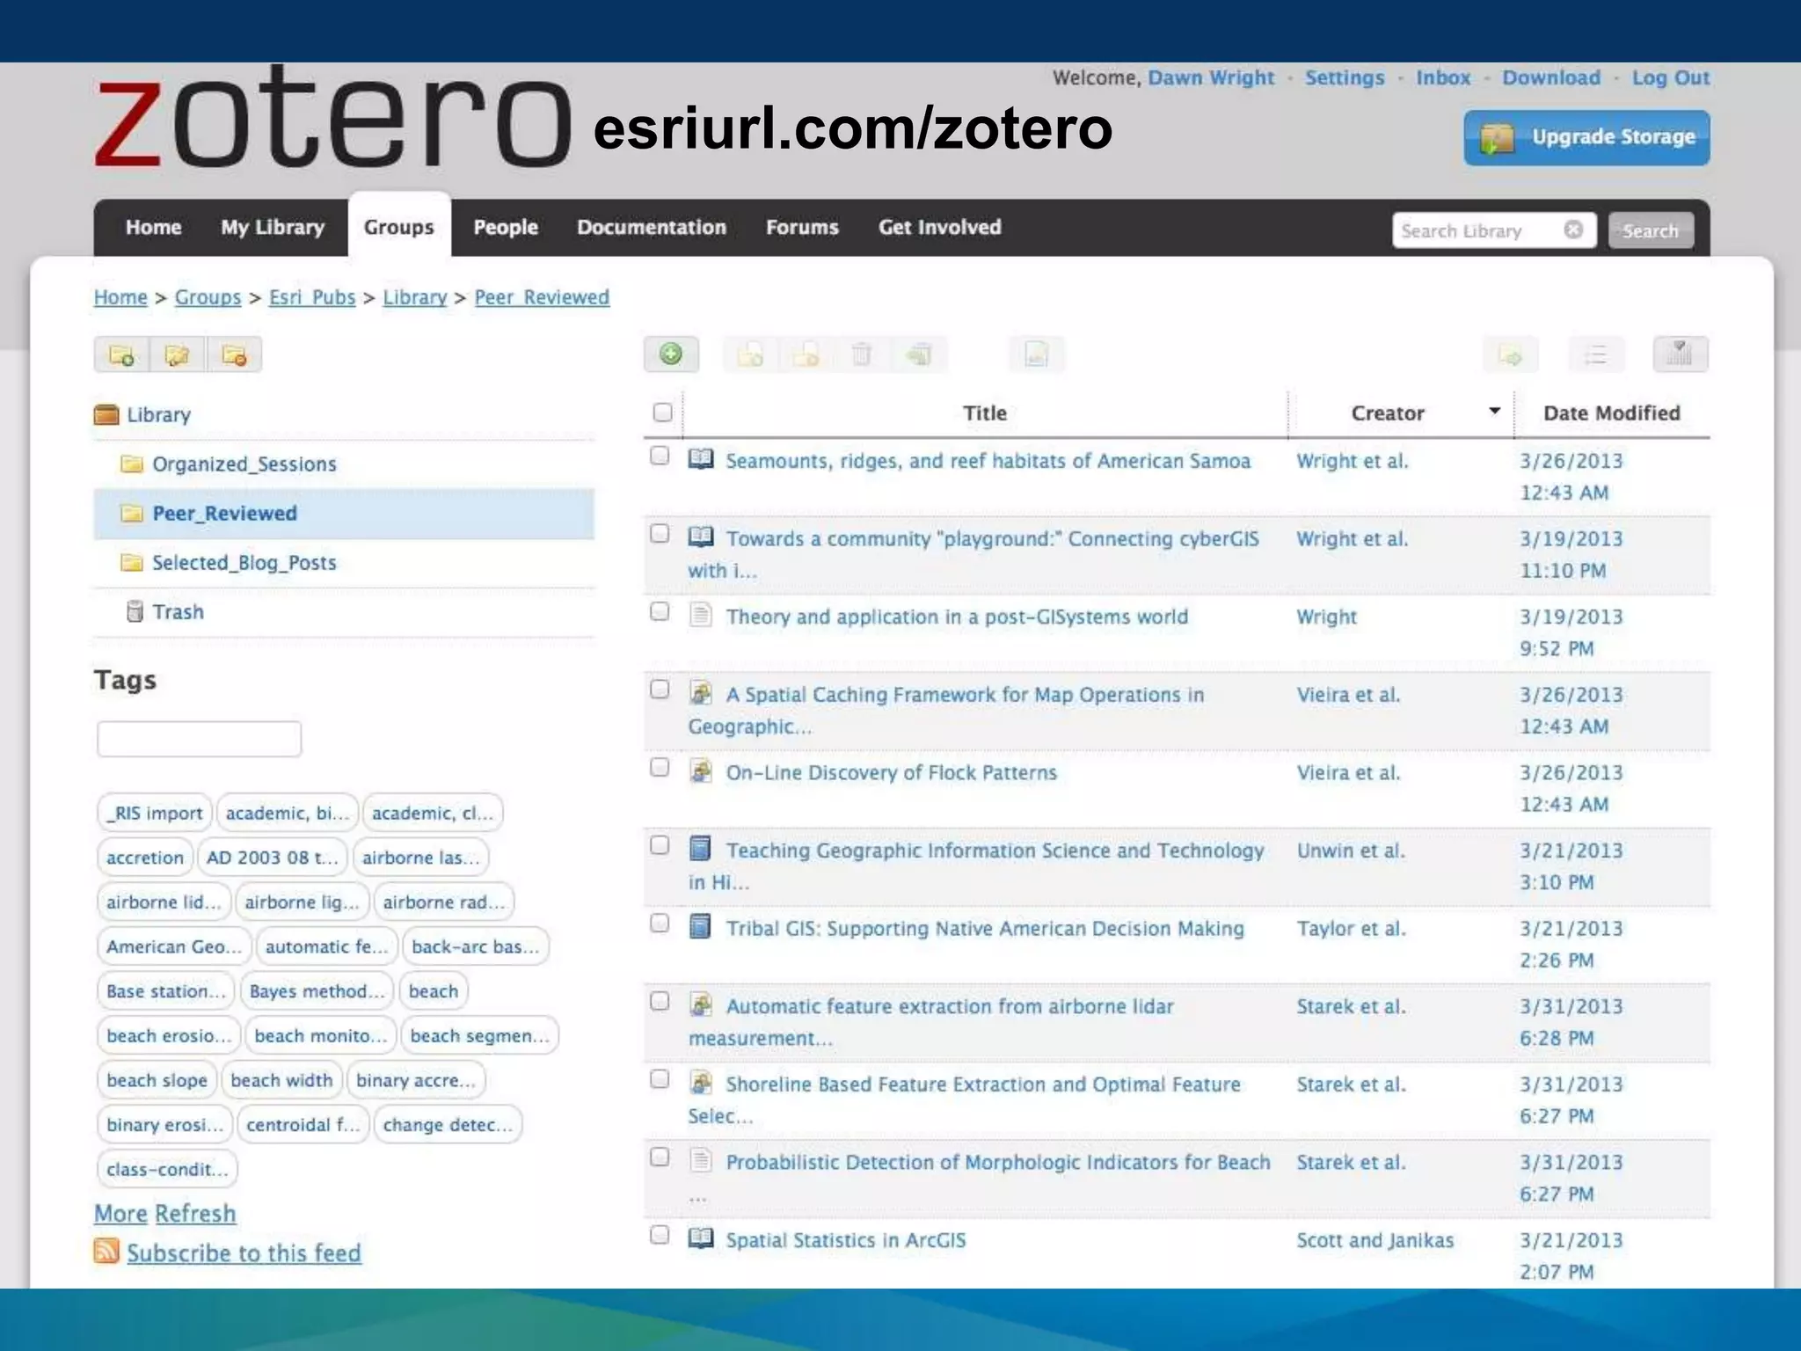The height and width of the screenshot is (1351, 1801).
Task: Click the Upgrade Storage button
Action: pyautogui.click(x=1586, y=137)
